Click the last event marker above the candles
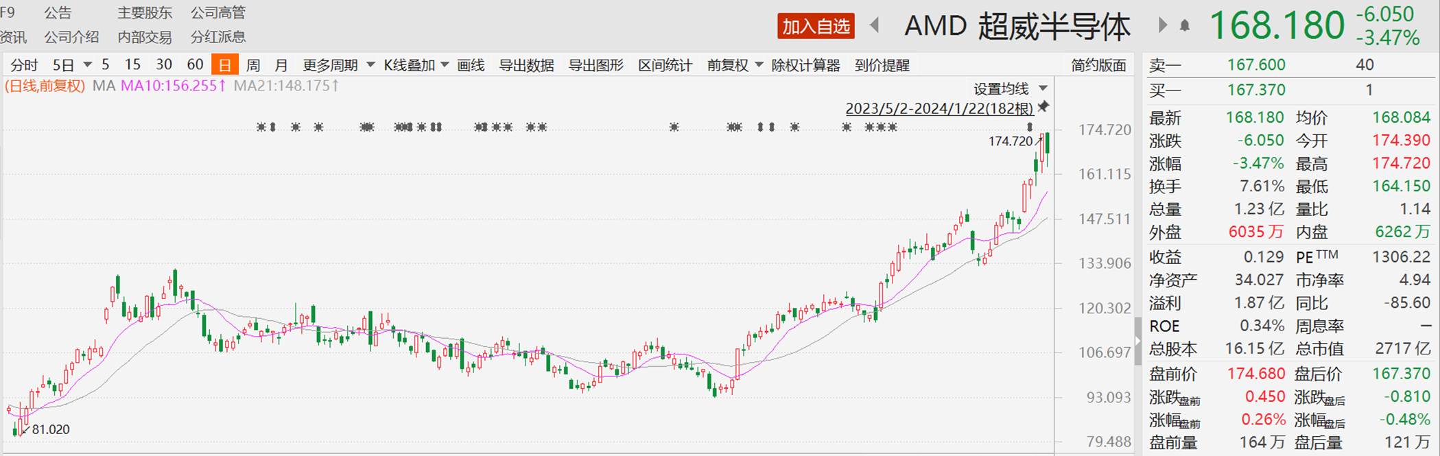The image size is (1440, 456). pos(1029,127)
